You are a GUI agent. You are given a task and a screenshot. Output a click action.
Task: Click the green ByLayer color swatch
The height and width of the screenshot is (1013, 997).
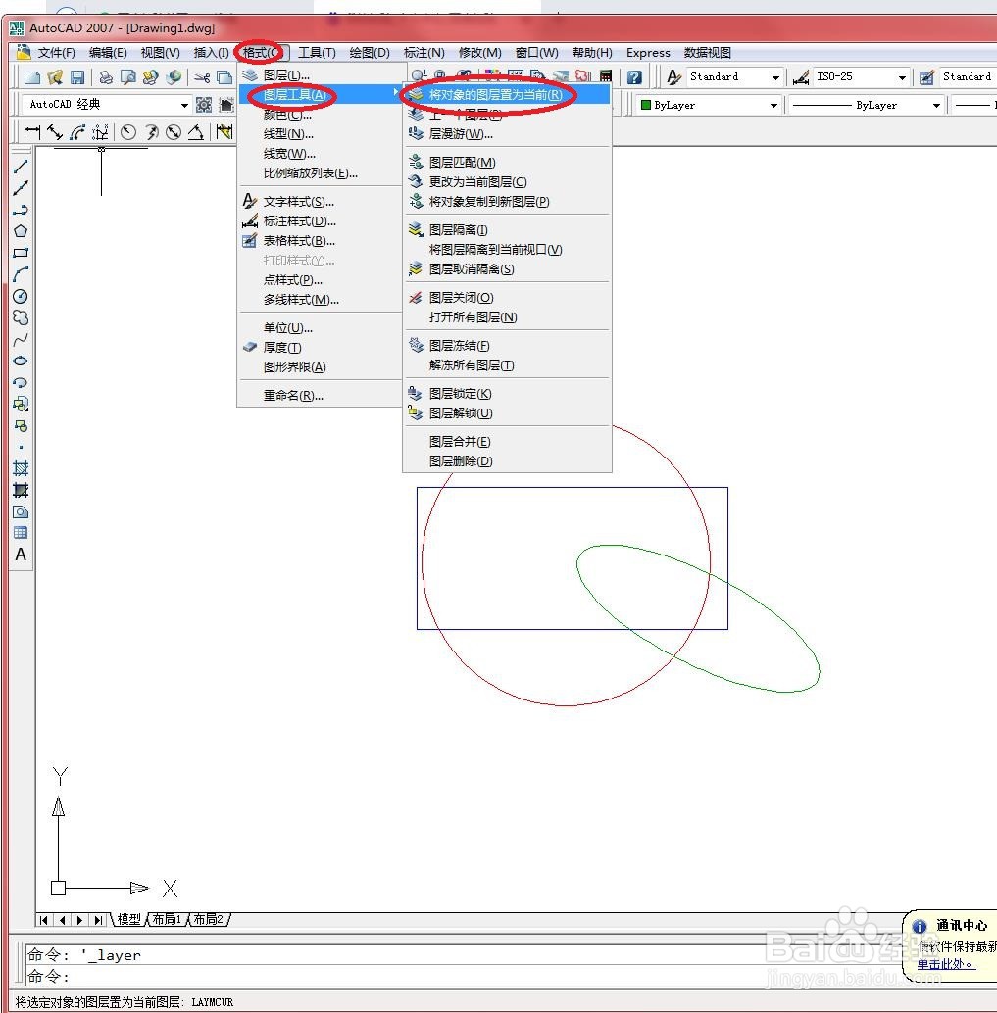(645, 105)
